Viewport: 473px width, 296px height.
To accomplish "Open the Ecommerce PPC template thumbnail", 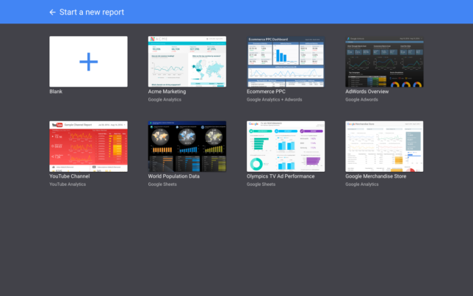I will [286, 62].
